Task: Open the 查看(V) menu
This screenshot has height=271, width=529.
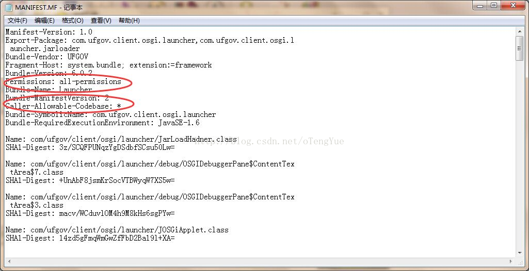Action: (x=101, y=21)
